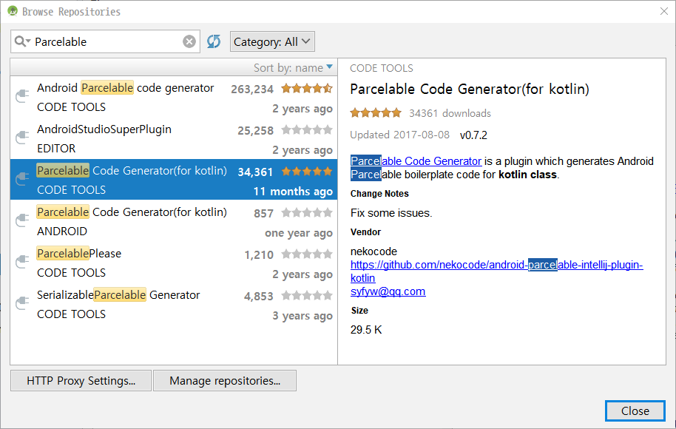Click the search magnifier icon in search field
This screenshot has height=429, width=676.
21,42
